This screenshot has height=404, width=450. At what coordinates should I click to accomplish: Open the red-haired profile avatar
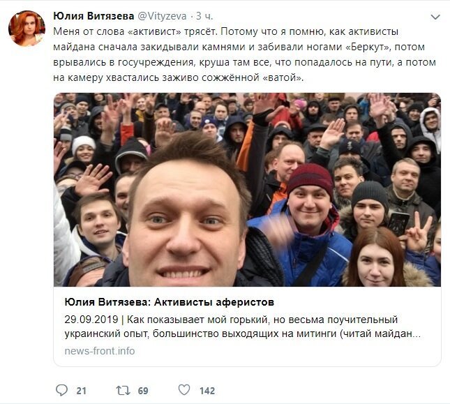tap(27, 29)
